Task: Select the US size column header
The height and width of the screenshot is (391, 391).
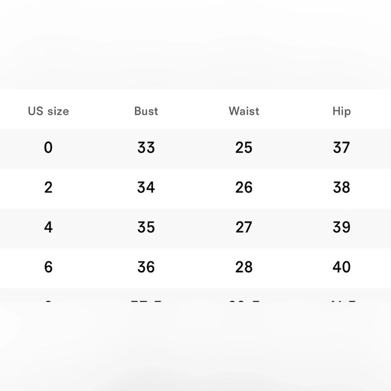Action: pos(49,111)
